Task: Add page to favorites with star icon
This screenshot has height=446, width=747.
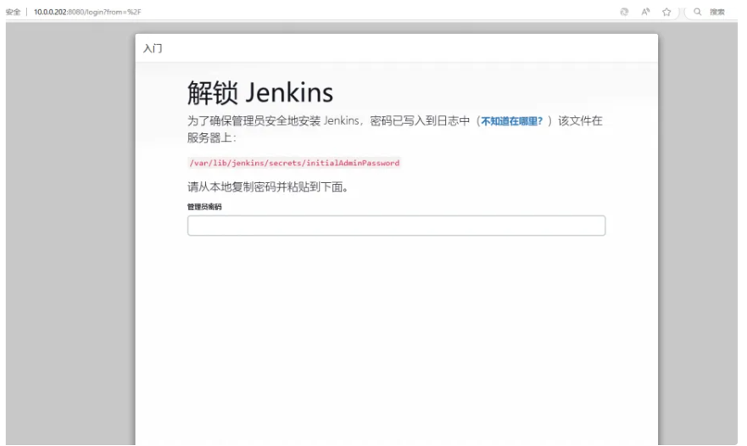Action: coord(666,12)
